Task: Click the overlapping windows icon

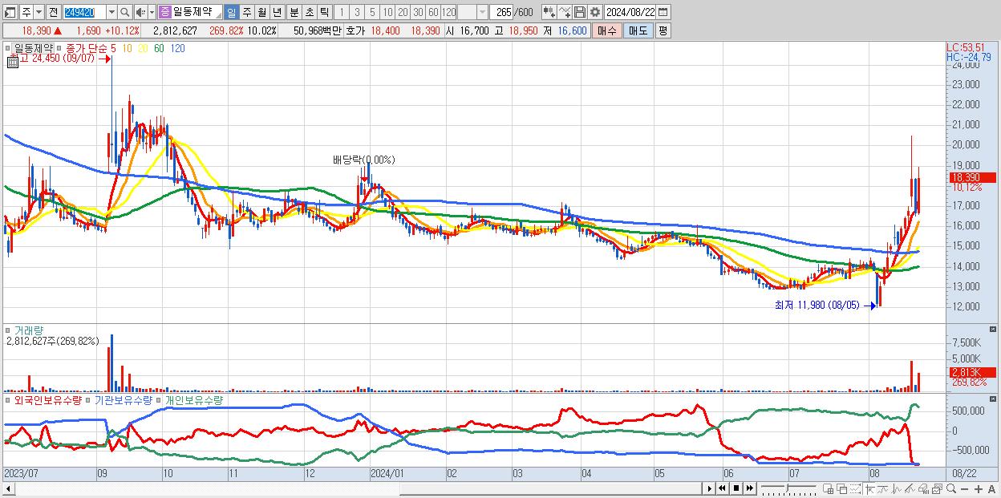Action: coord(842,488)
